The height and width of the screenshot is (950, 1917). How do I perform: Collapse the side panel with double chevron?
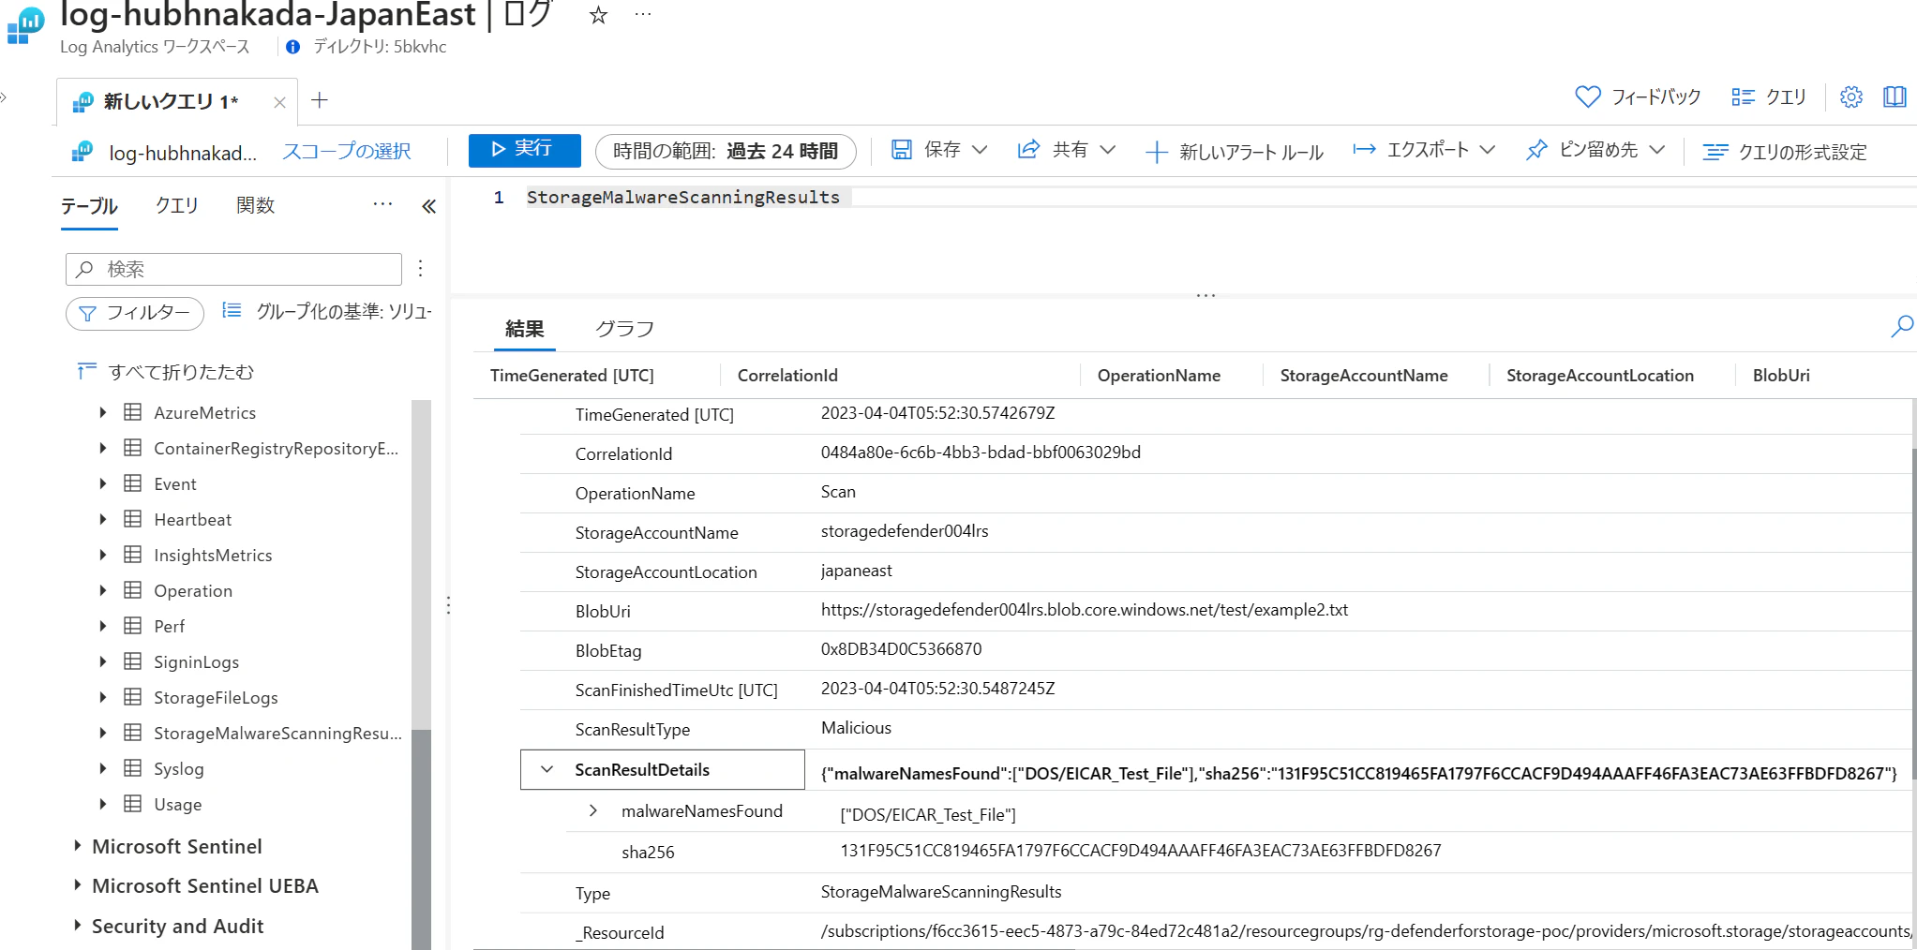tap(428, 206)
